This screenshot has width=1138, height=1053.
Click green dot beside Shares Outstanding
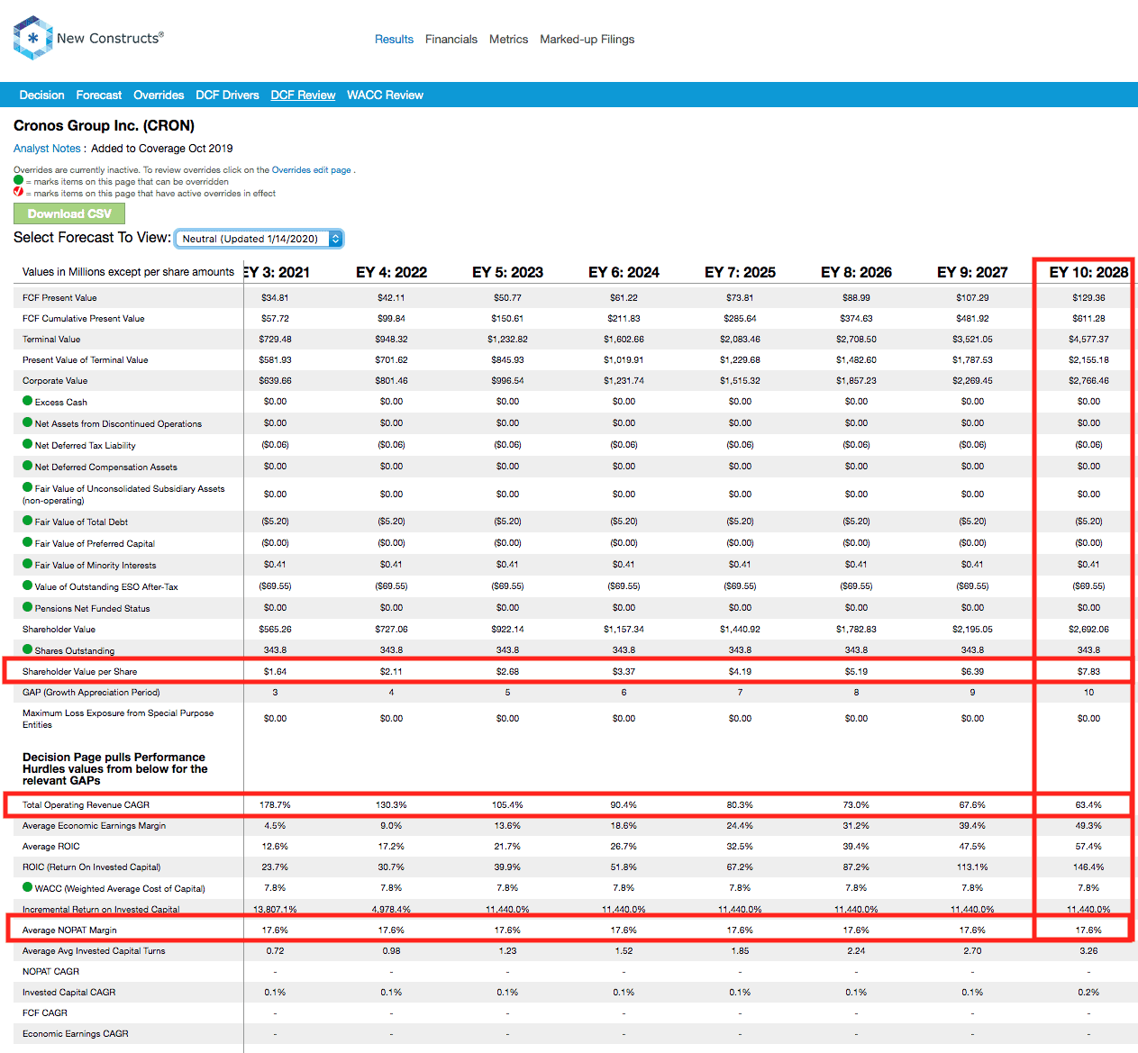27,649
